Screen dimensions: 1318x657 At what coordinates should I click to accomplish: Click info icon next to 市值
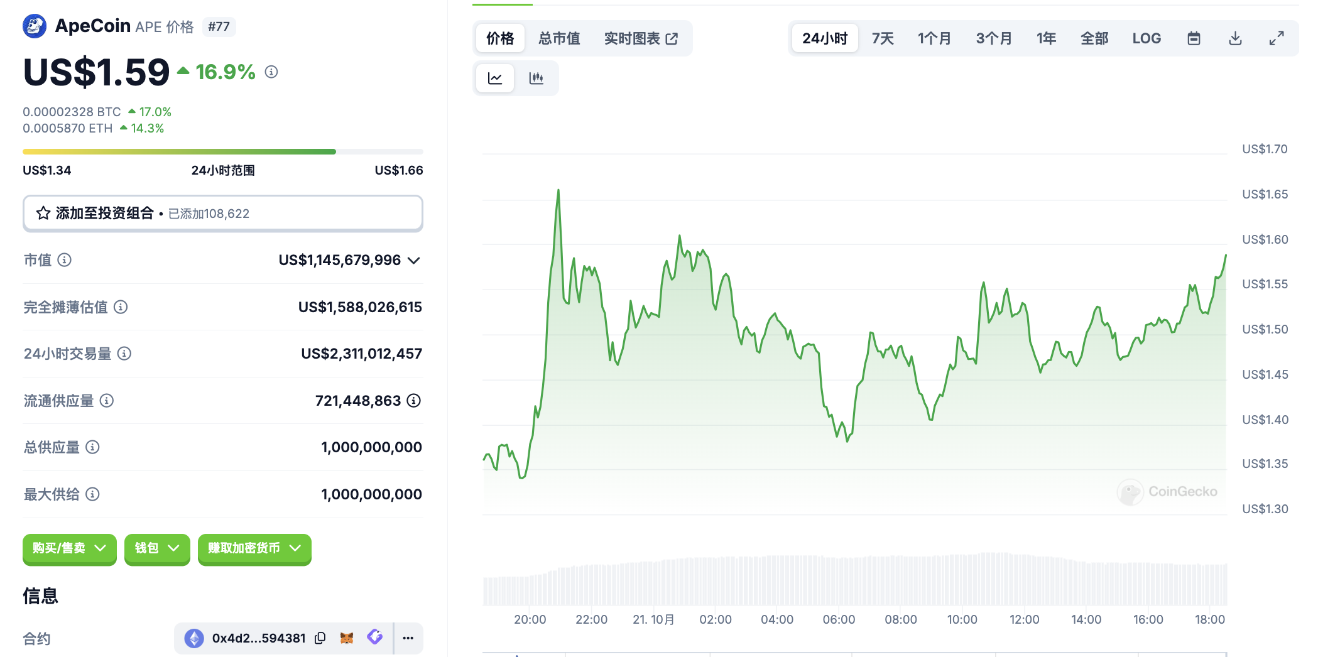pyautogui.click(x=65, y=260)
